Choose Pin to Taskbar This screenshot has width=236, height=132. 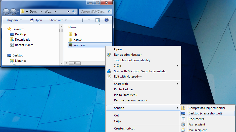pyautogui.click(x=143, y=89)
